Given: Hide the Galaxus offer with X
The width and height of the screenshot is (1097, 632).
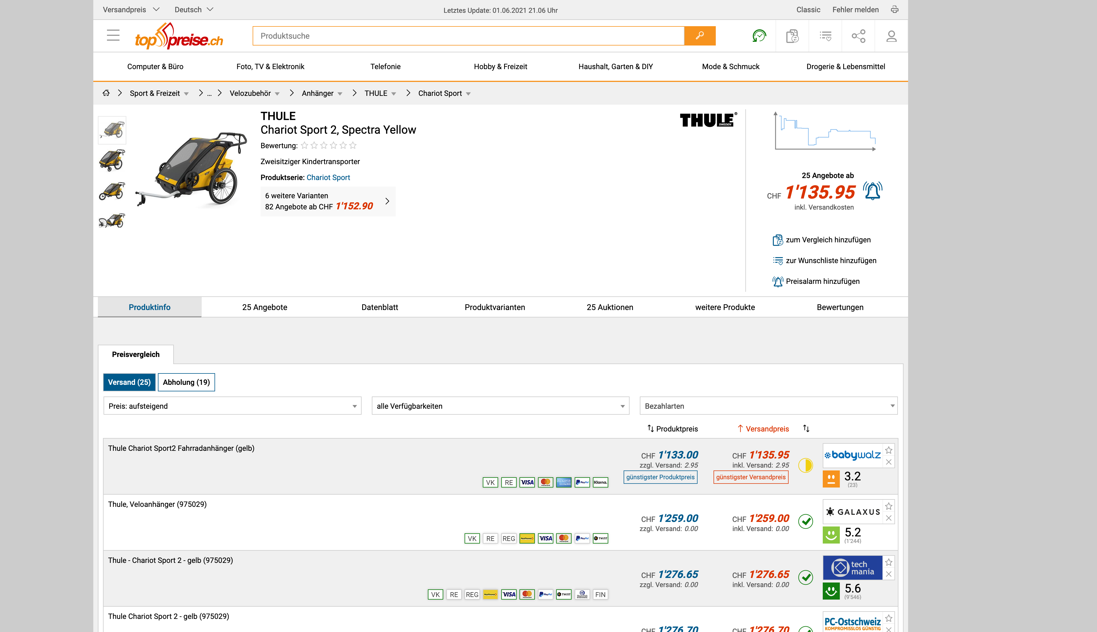Looking at the screenshot, I should pyautogui.click(x=889, y=518).
